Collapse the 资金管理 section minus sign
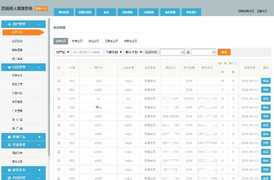 pyautogui.click(x=39, y=145)
